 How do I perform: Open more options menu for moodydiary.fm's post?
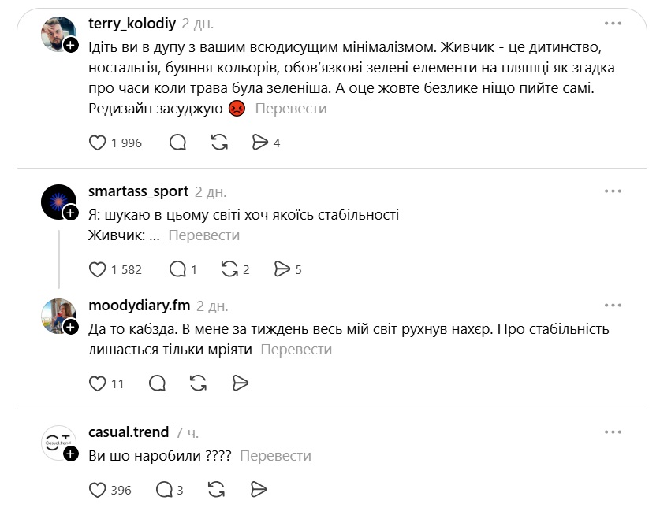(x=613, y=306)
